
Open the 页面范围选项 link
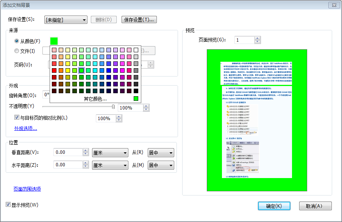pos(27,189)
